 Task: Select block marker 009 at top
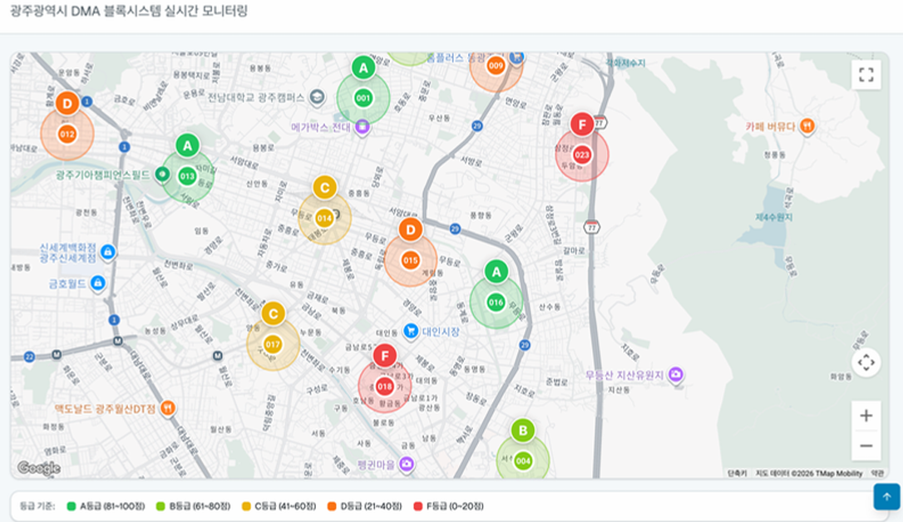pyautogui.click(x=496, y=66)
